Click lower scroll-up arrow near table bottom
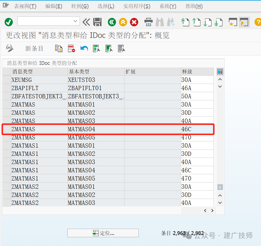This screenshot has height=246, width=261. pyautogui.click(x=220, y=196)
